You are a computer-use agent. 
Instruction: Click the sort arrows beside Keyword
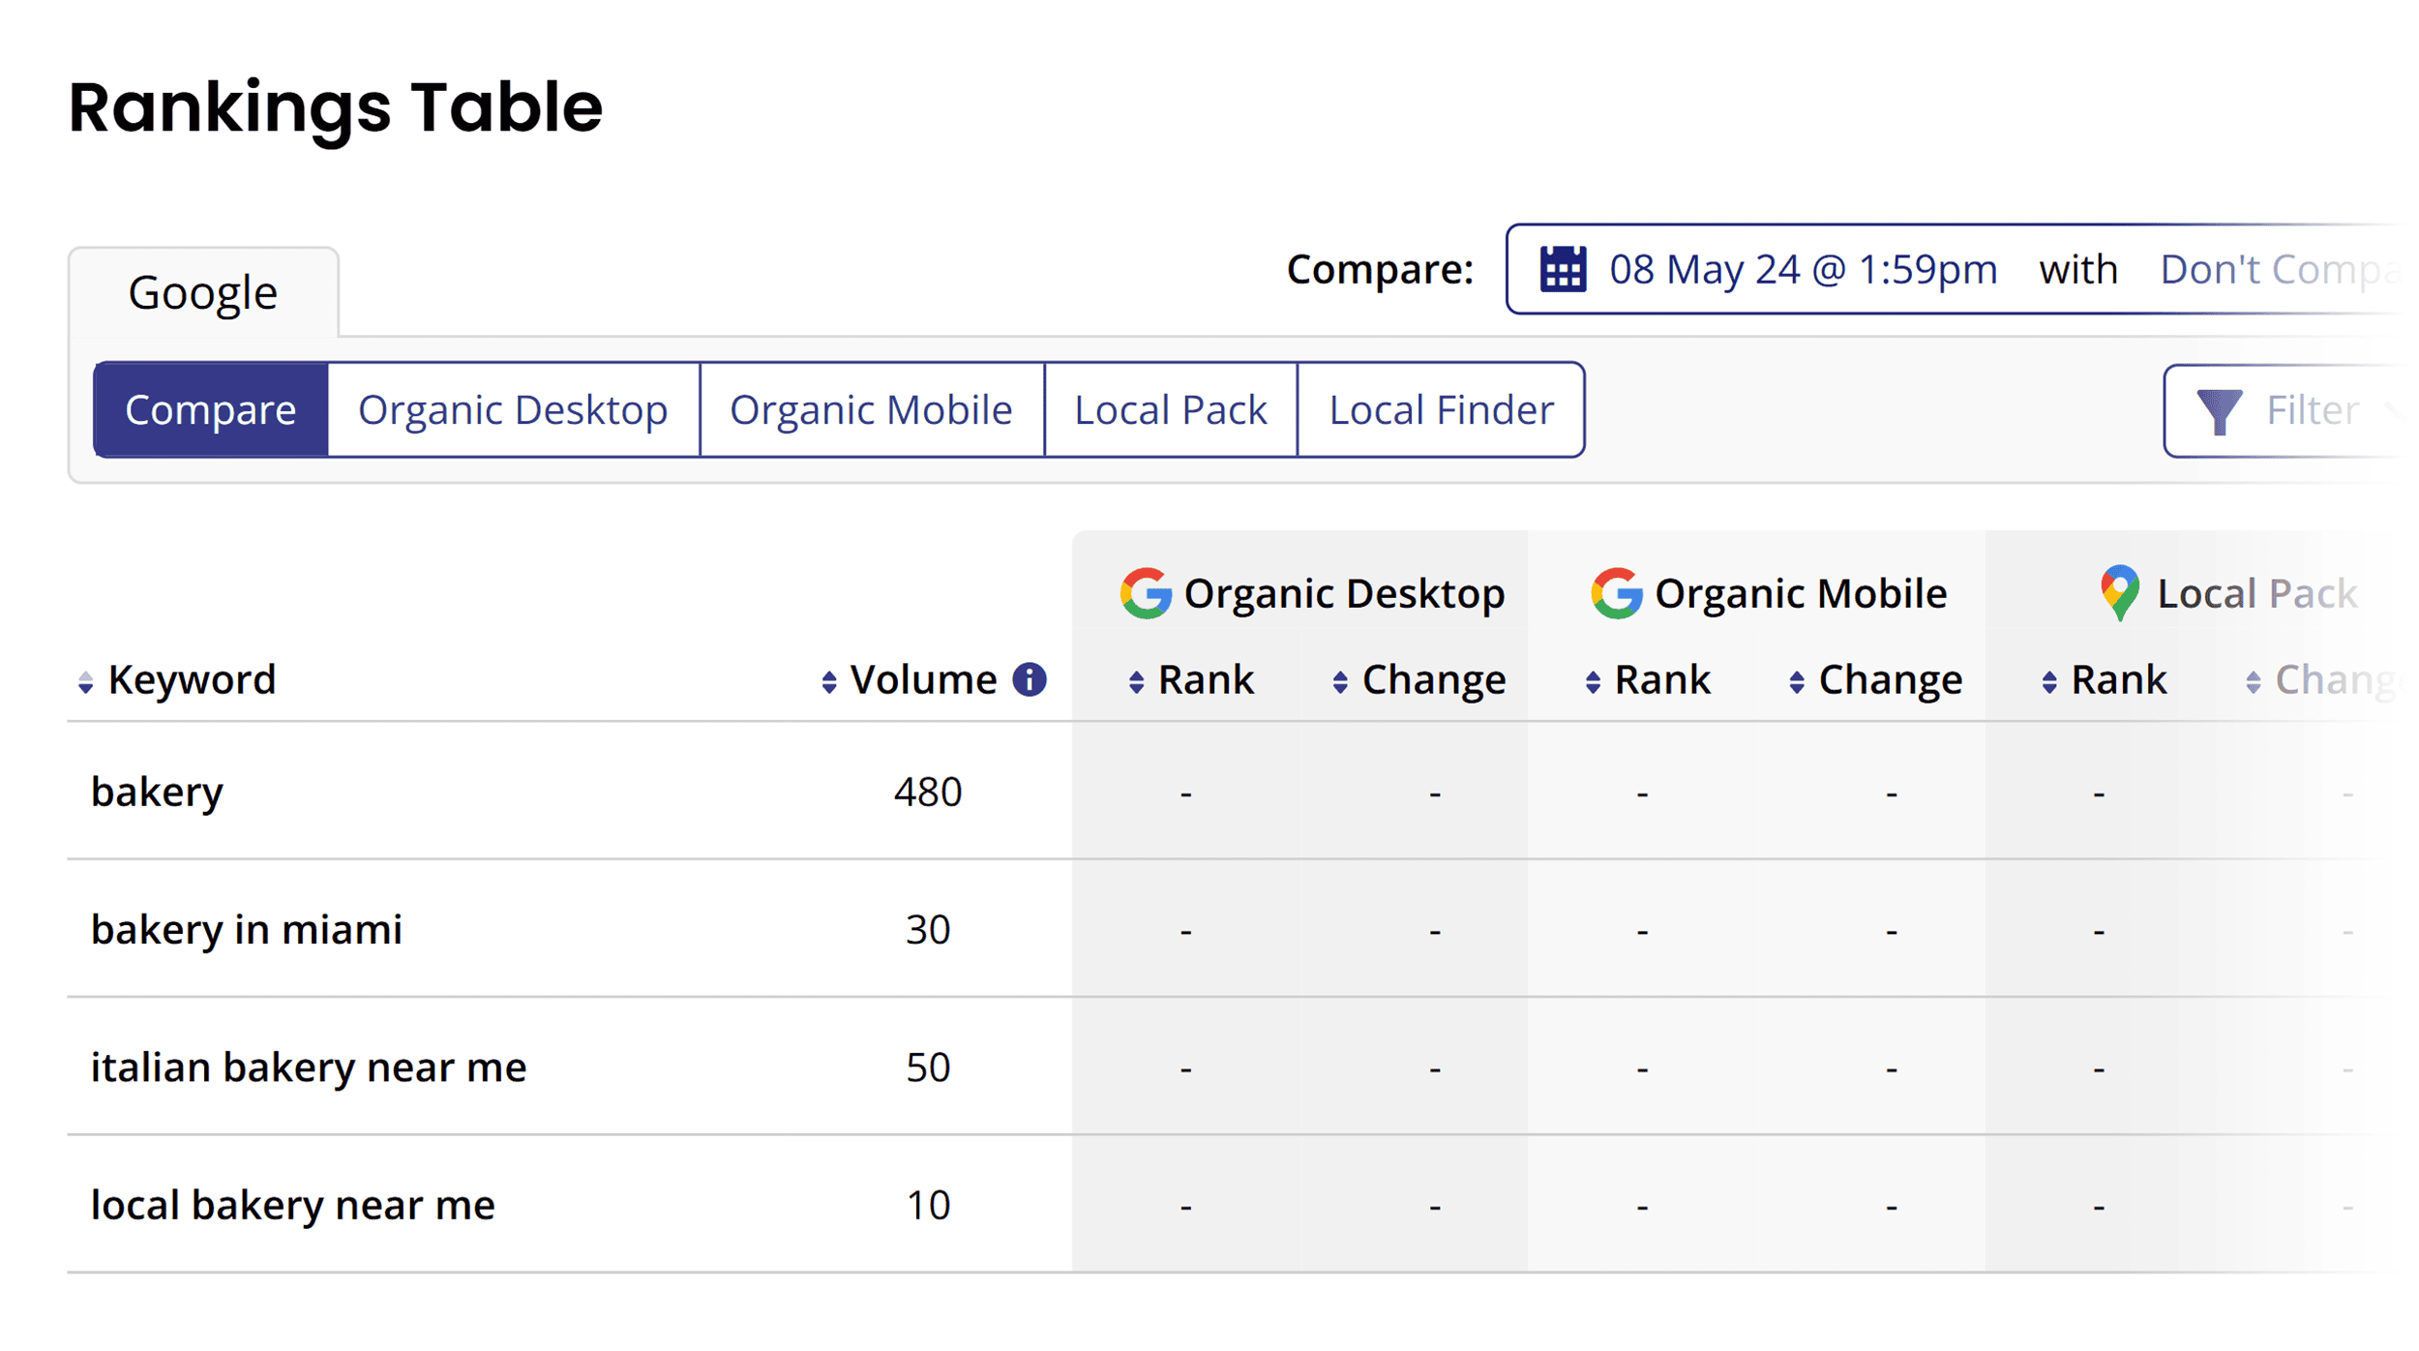[84, 678]
